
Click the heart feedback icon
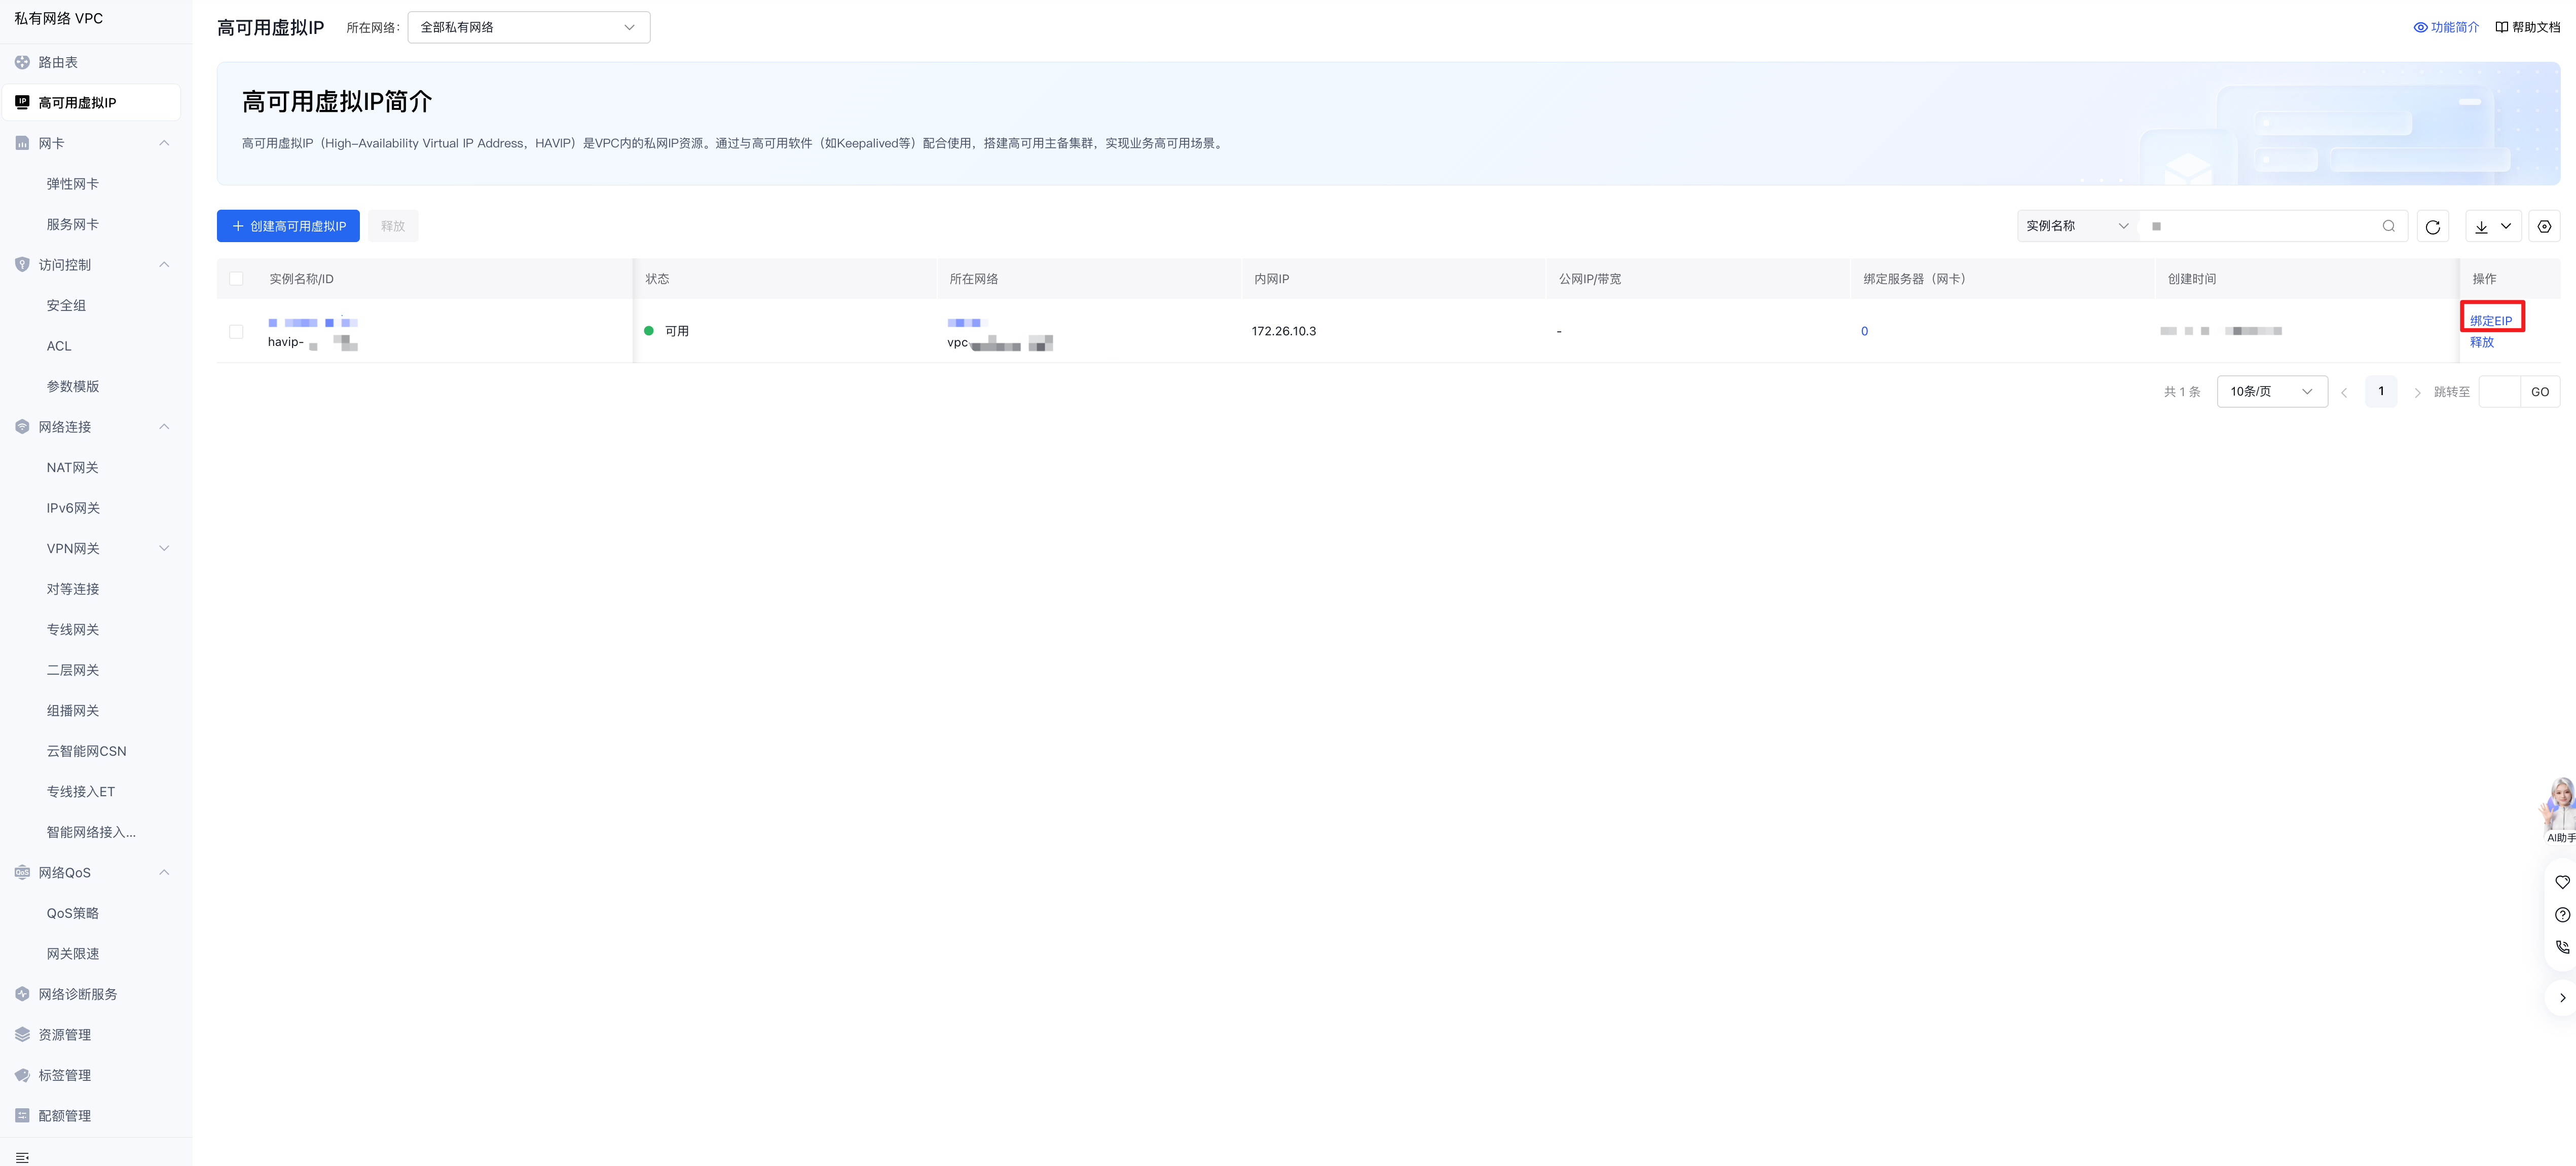(x=2562, y=882)
